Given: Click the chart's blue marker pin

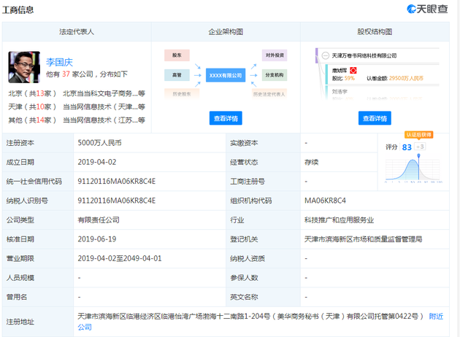Looking at the screenshot, I should [418, 155].
